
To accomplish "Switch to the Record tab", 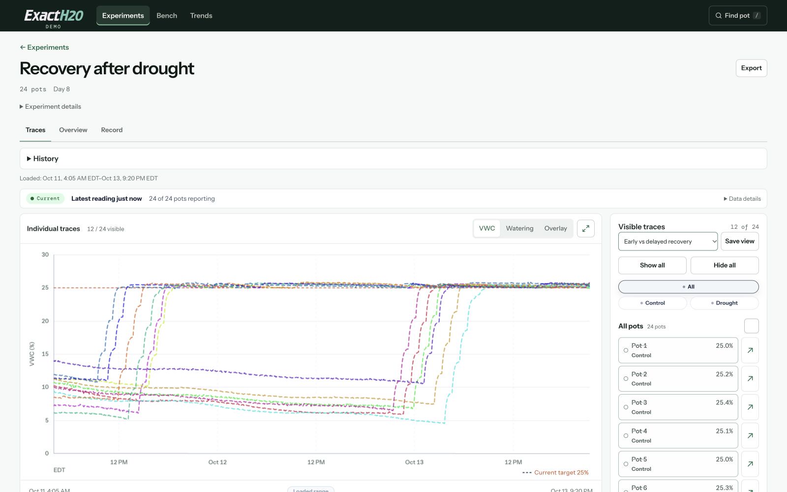I will pos(112,130).
